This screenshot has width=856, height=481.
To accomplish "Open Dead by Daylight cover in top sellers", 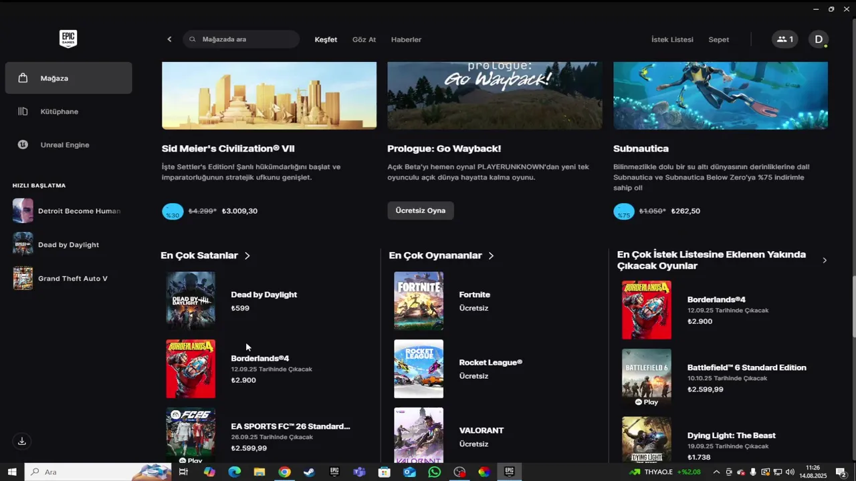I will point(191,301).
